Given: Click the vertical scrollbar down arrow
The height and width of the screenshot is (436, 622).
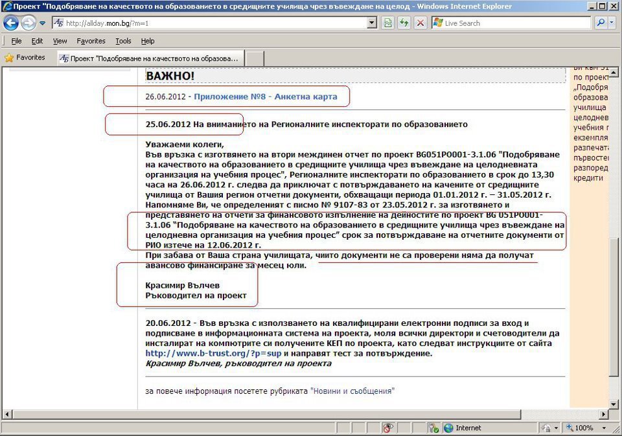Looking at the screenshot, I should 614,404.
